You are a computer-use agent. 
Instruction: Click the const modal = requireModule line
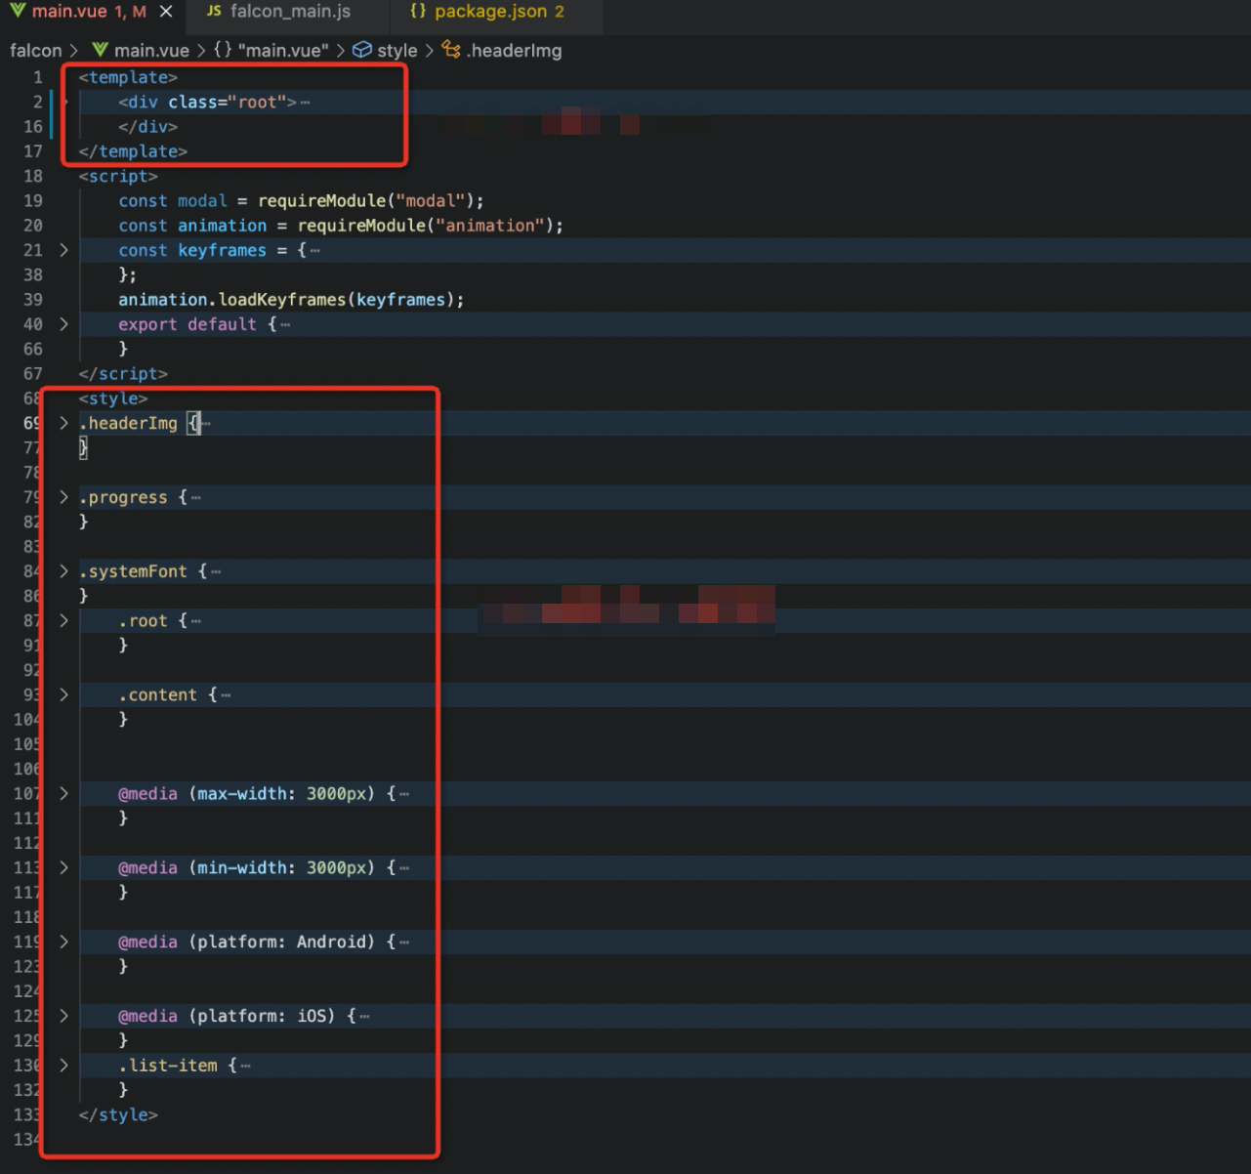coord(301,200)
